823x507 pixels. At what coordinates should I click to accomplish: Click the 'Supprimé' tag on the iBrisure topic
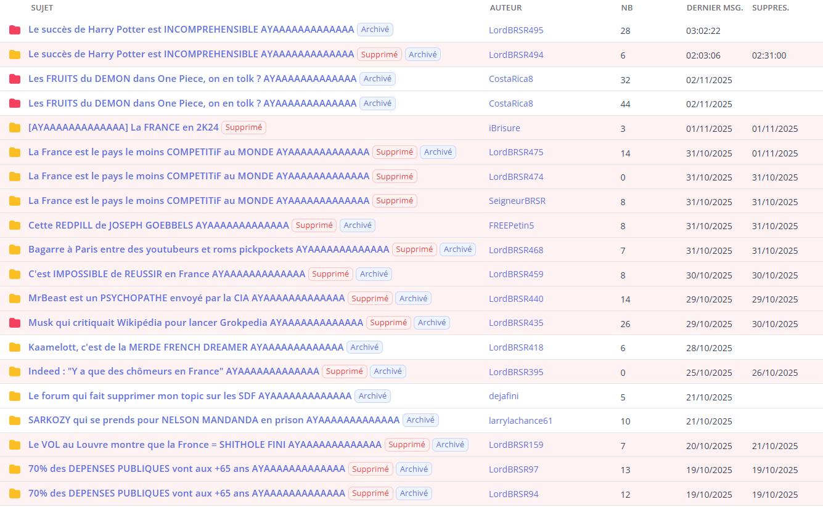[x=244, y=128]
